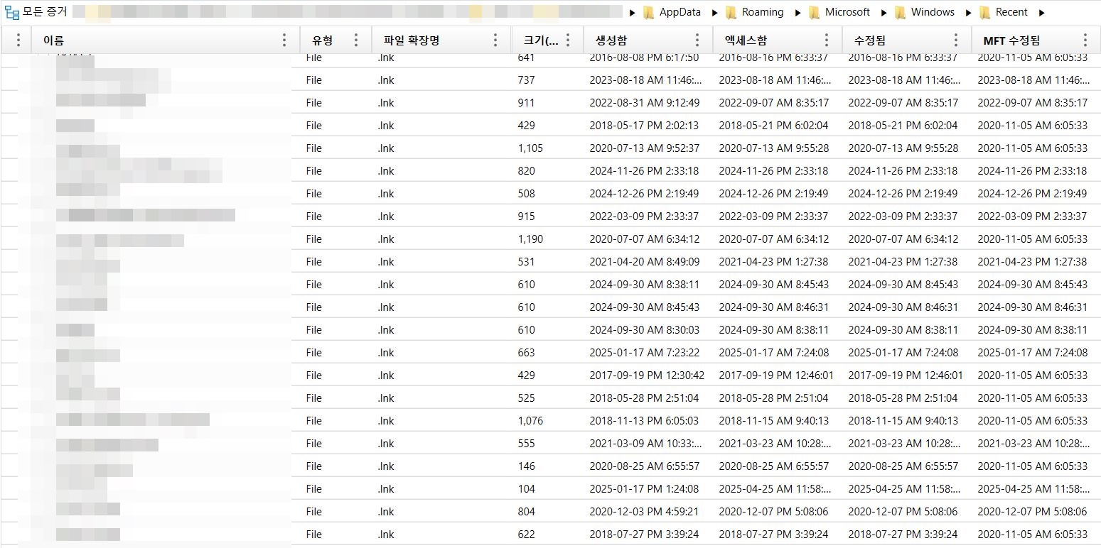Select the size cell 663

[x=527, y=353]
